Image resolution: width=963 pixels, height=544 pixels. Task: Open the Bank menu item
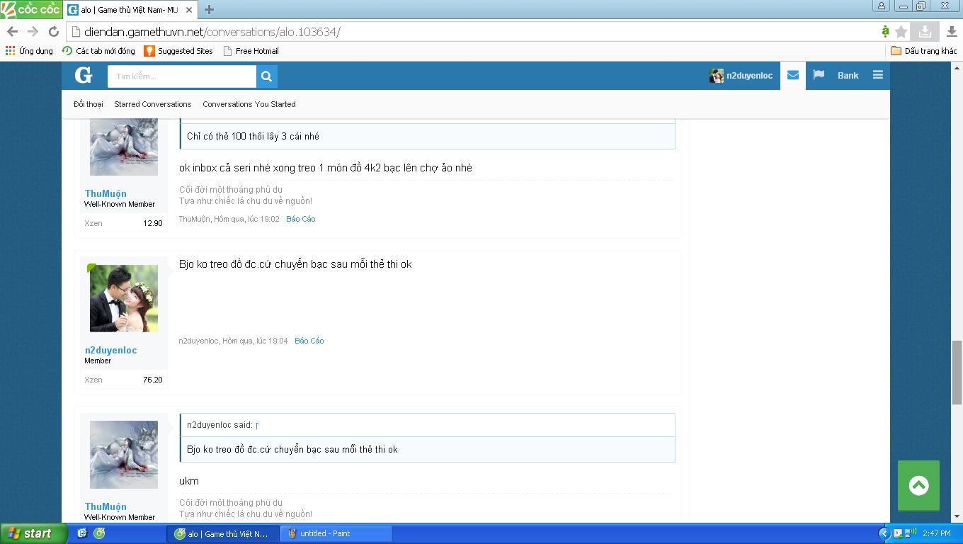(848, 75)
